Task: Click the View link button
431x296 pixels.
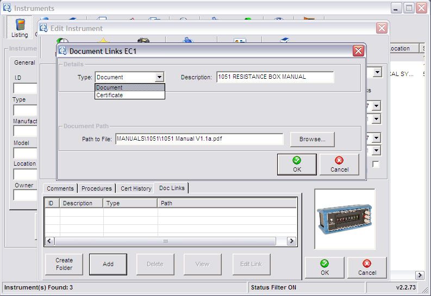Action: pos(202,264)
